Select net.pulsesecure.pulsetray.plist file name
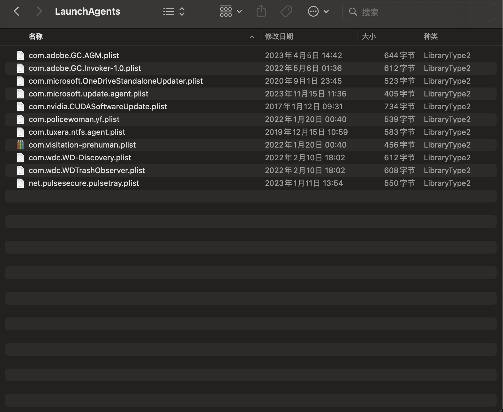This screenshot has width=503, height=412. pyautogui.click(x=84, y=183)
